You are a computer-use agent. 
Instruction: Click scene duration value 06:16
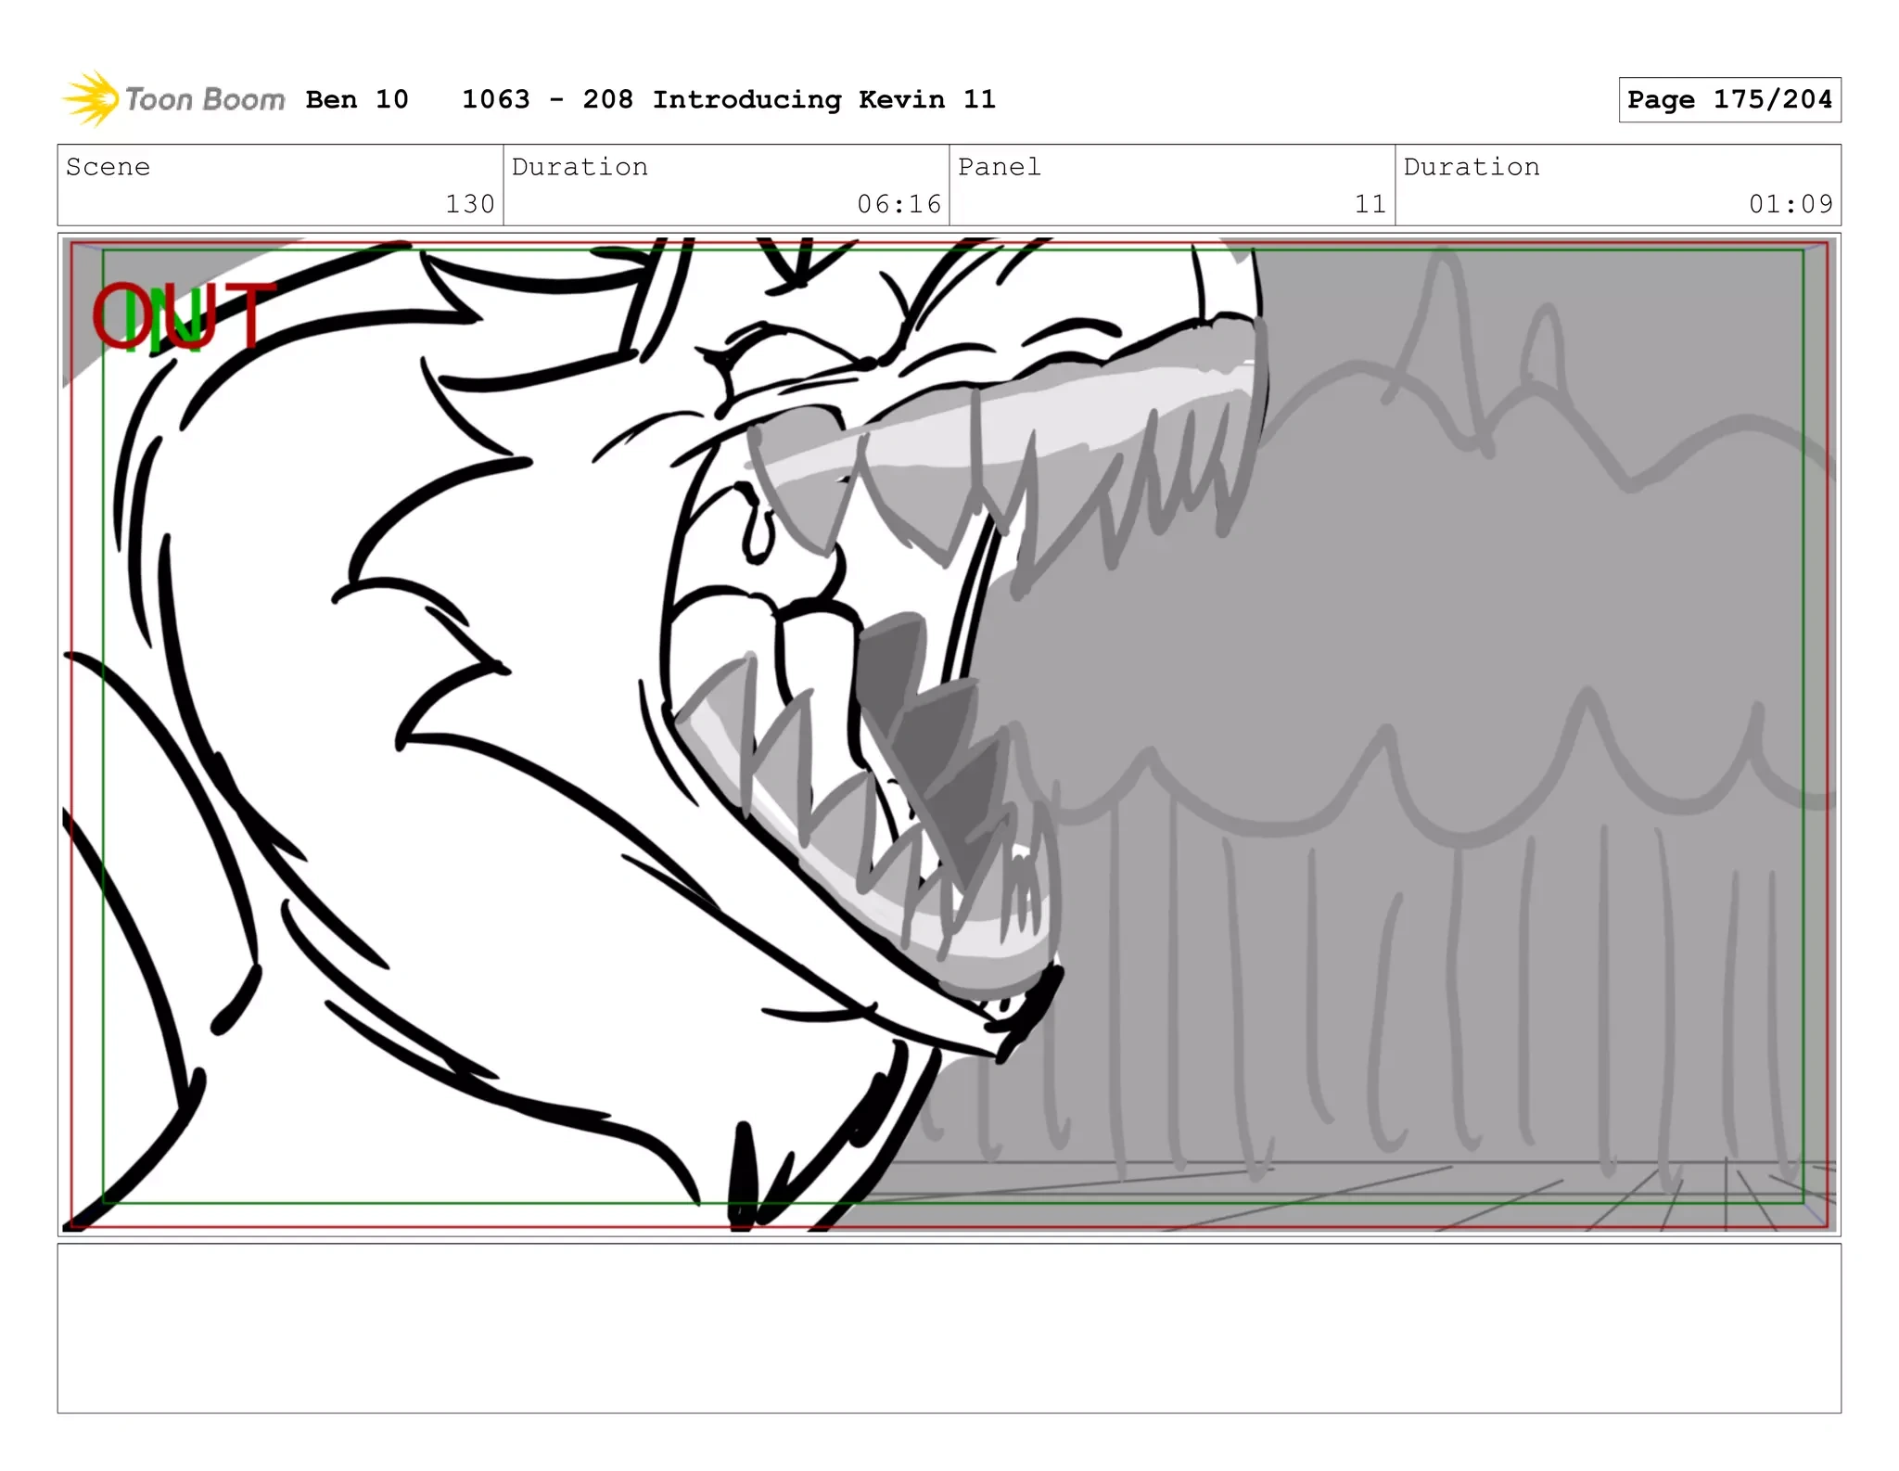[x=899, y=204]
